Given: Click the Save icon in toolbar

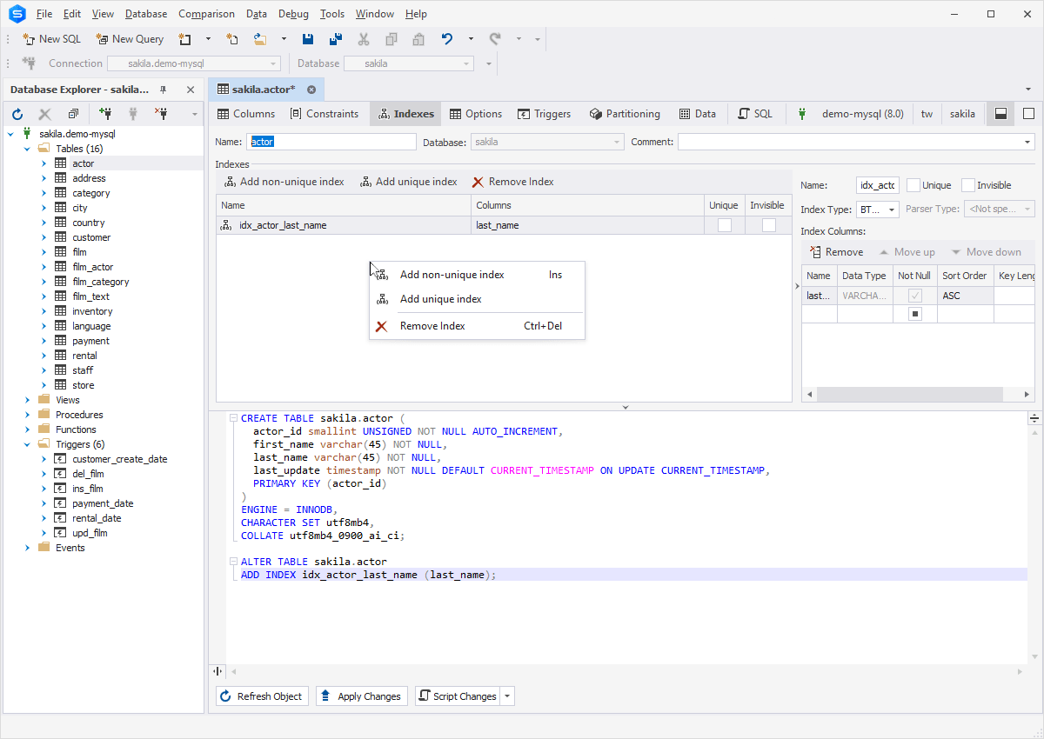Looking at the screenshot, I should (308, 39).
